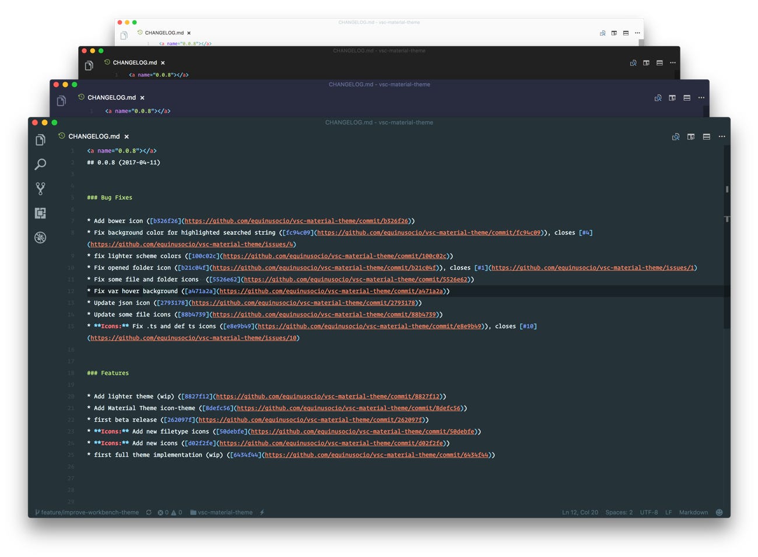Open Source Control branch icon

pyautogui.click(x=40, y=188)
